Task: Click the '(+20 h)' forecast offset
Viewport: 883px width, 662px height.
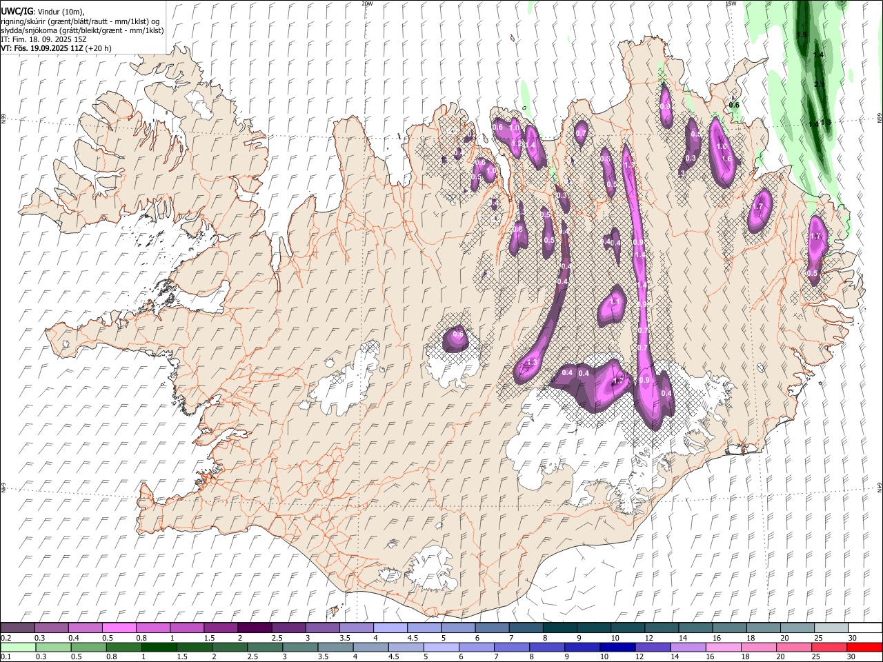Action: (x=99, y=48)
